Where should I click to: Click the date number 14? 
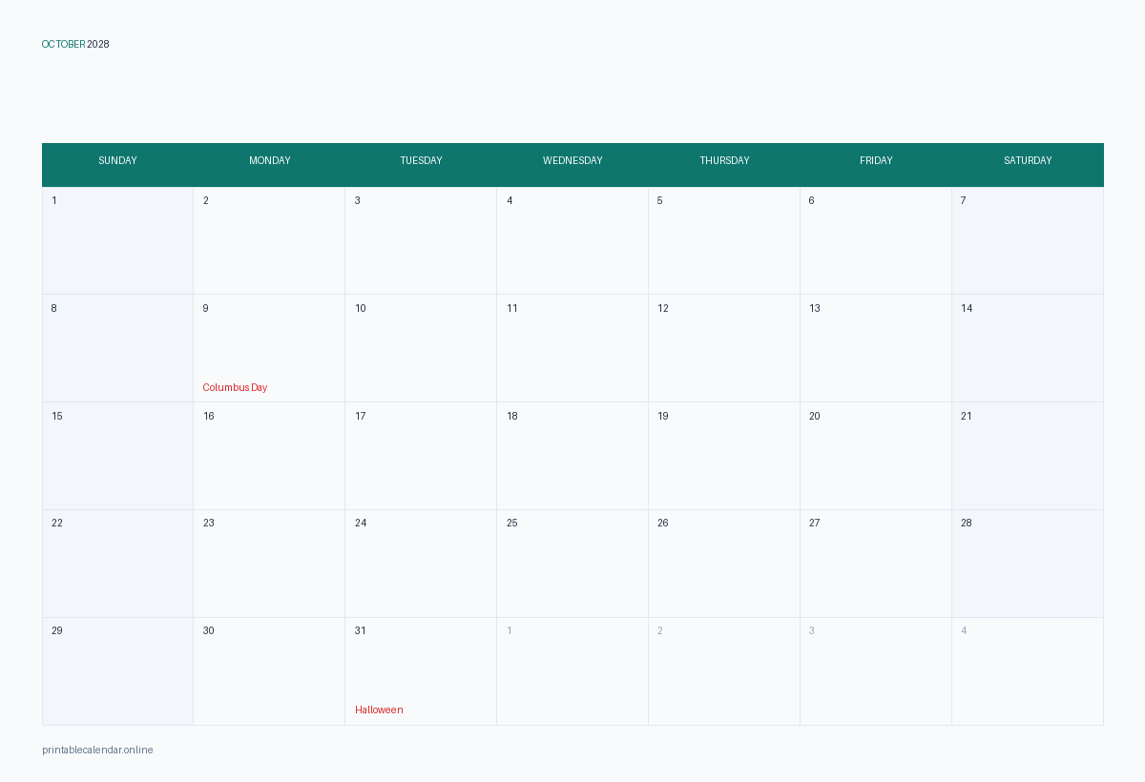coord(967,309)
